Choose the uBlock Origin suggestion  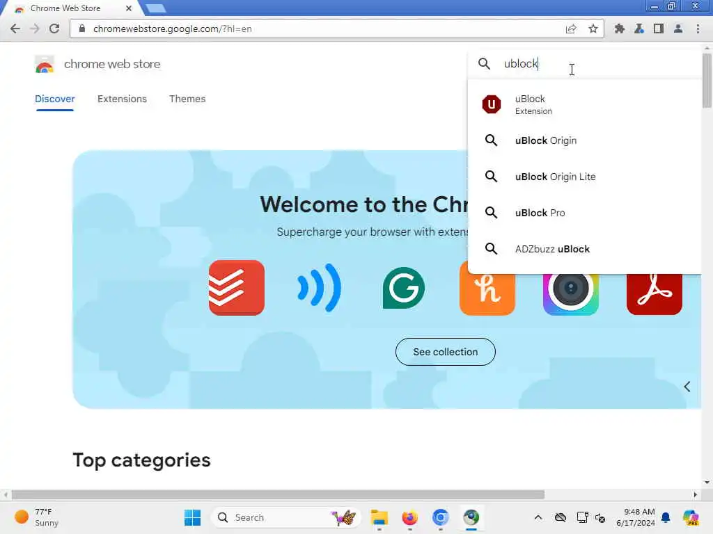click(585, 140)
